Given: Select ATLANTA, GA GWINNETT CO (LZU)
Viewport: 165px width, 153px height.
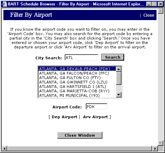Looking at the screenshot, I should pos(77,82).
